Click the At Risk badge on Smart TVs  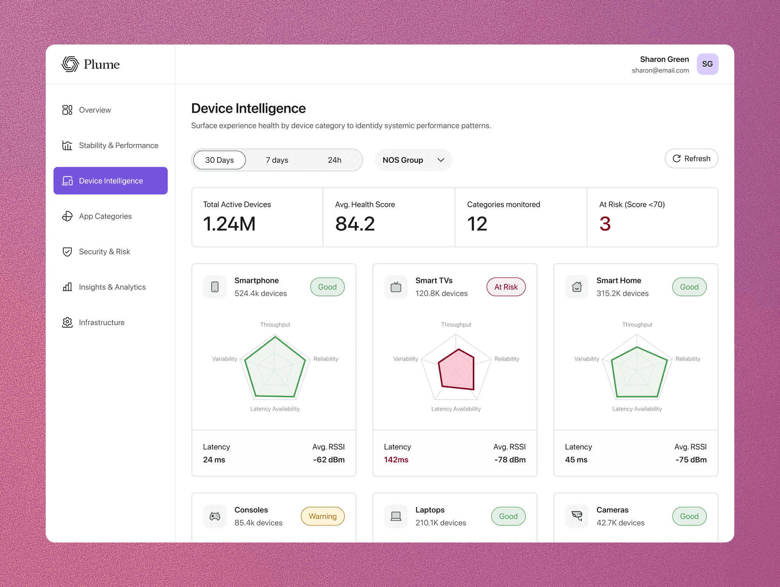(x=506, y=287)
